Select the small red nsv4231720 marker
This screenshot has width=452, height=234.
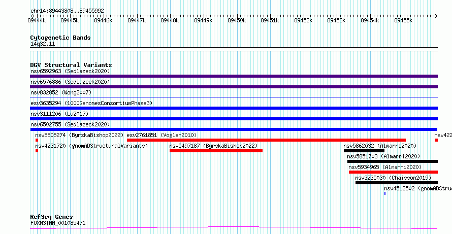(37, 151)
